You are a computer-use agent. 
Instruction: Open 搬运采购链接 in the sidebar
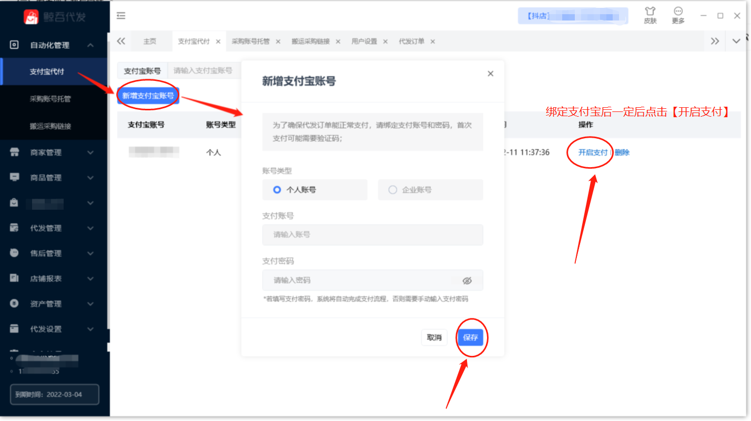[x=55, y=126]
